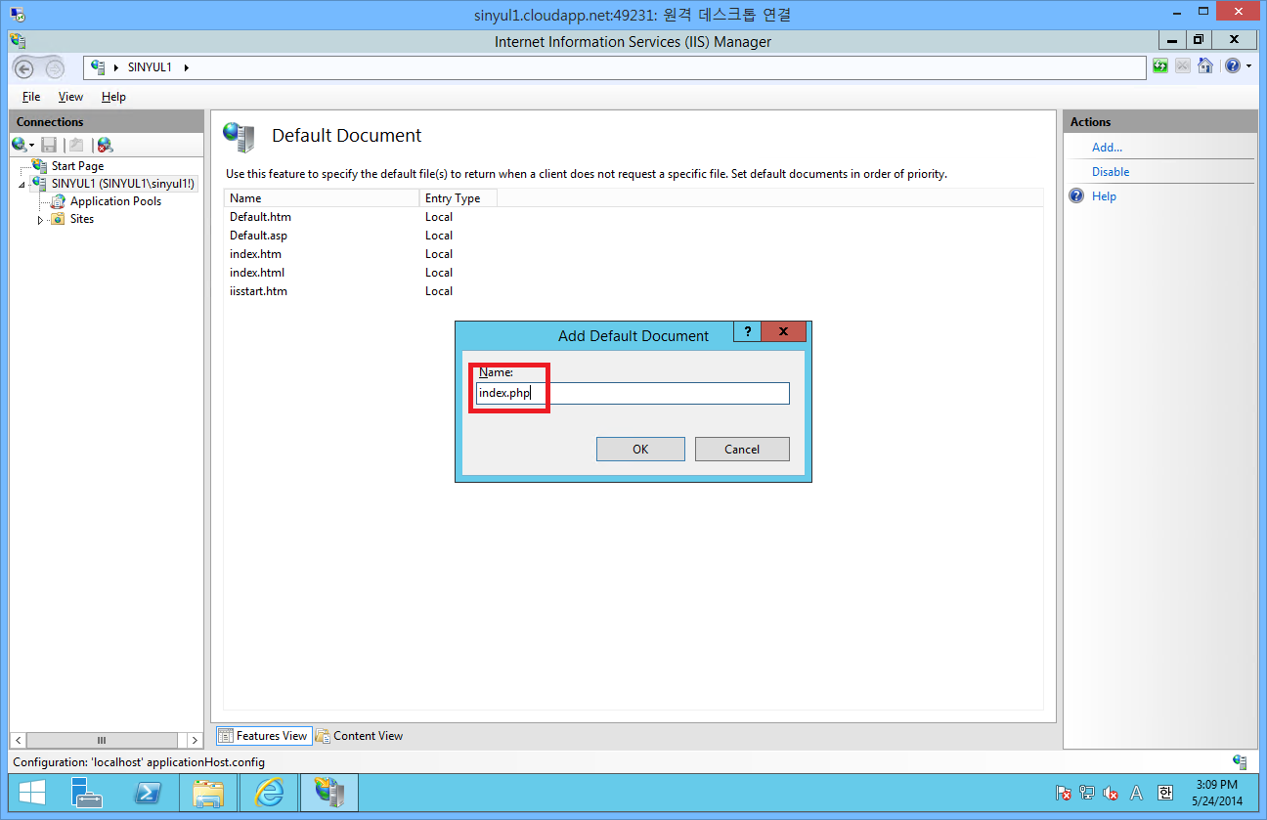Click Disable in Actions pane
Screen dimensions: 1267x820
(x=1111, y=172)
